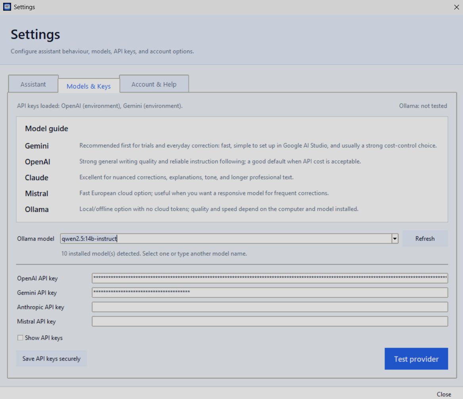Focus the OpenAI API key field
Screen dimensions: 463x399
[270, 278]
